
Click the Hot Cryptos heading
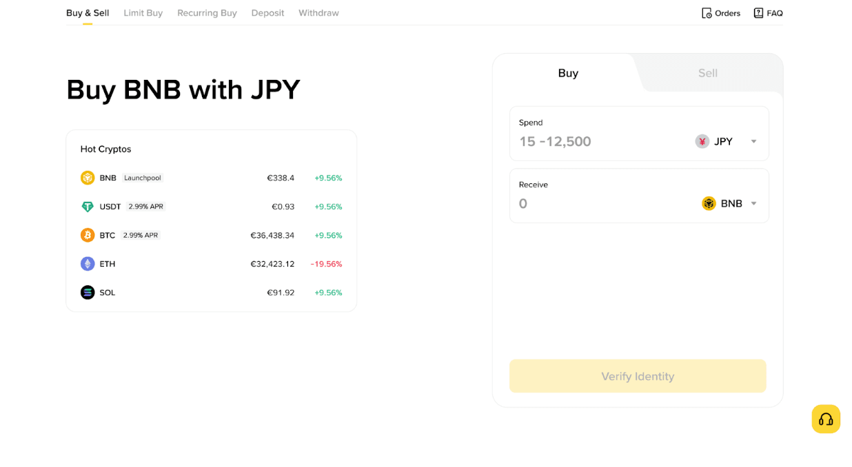[x=105, y=149]
